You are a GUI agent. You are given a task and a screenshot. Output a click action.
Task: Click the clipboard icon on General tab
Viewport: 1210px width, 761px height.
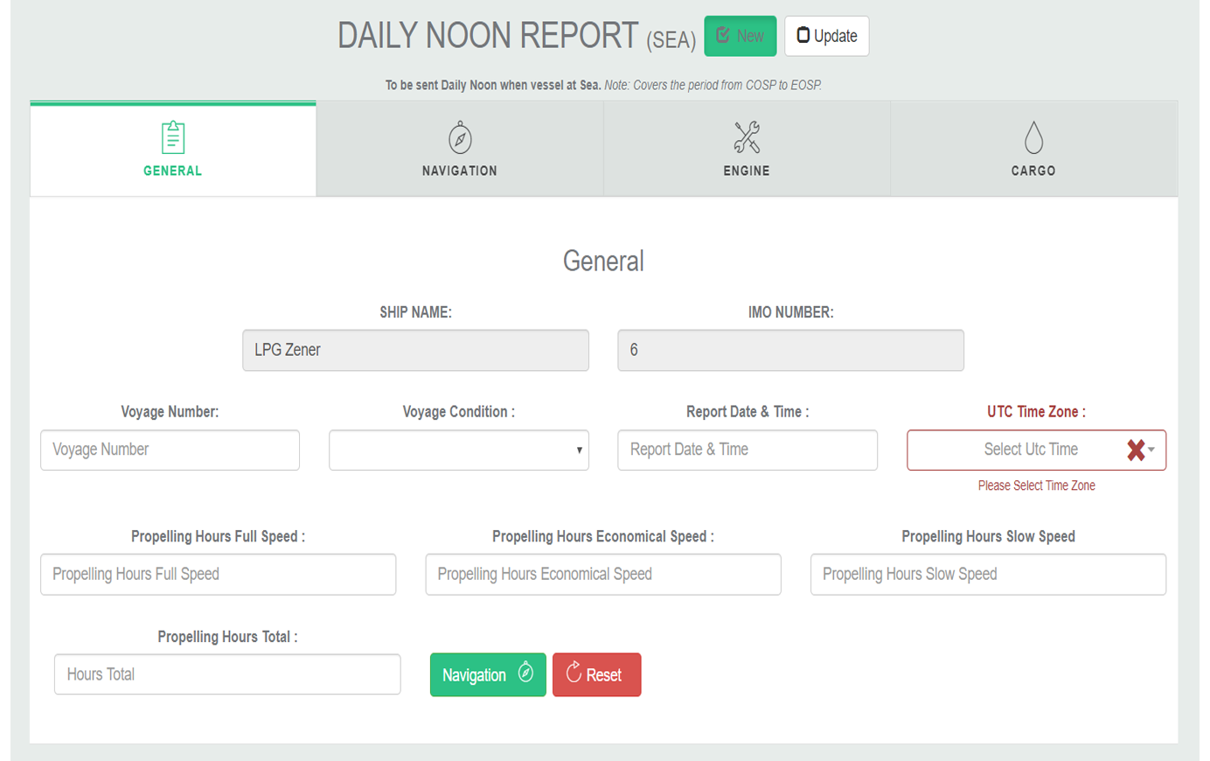click(x=173, y=137)
